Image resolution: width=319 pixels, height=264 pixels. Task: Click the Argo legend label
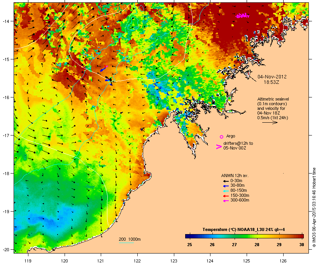pos(231,136)
